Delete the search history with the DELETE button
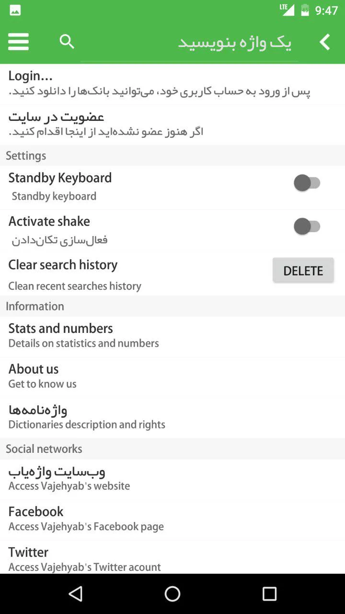345x614 pixels. coord(303,271)
